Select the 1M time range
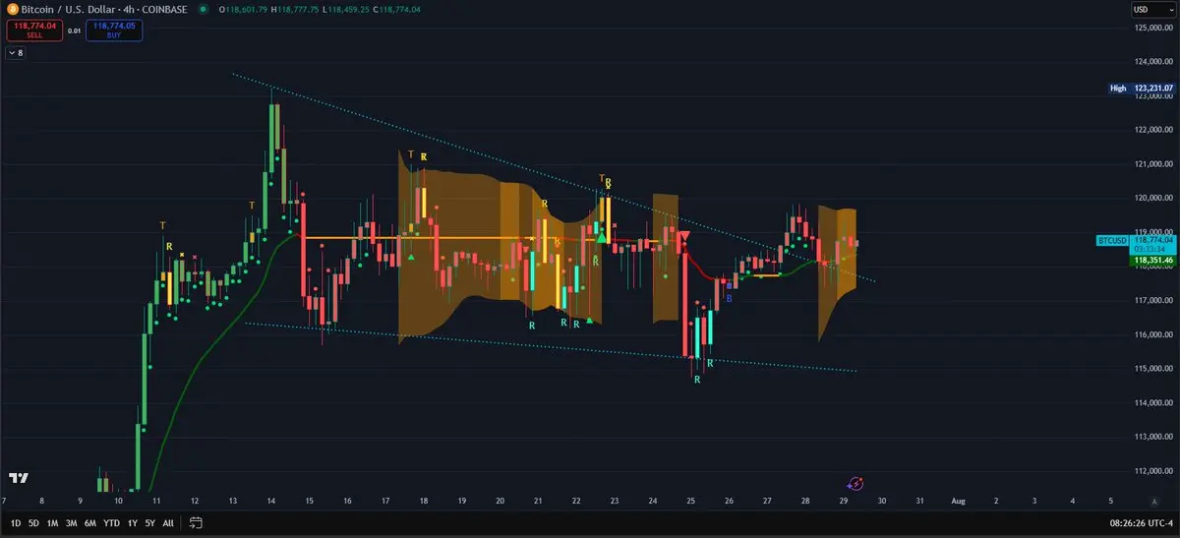1180x538 pixels. coord(52,522)
